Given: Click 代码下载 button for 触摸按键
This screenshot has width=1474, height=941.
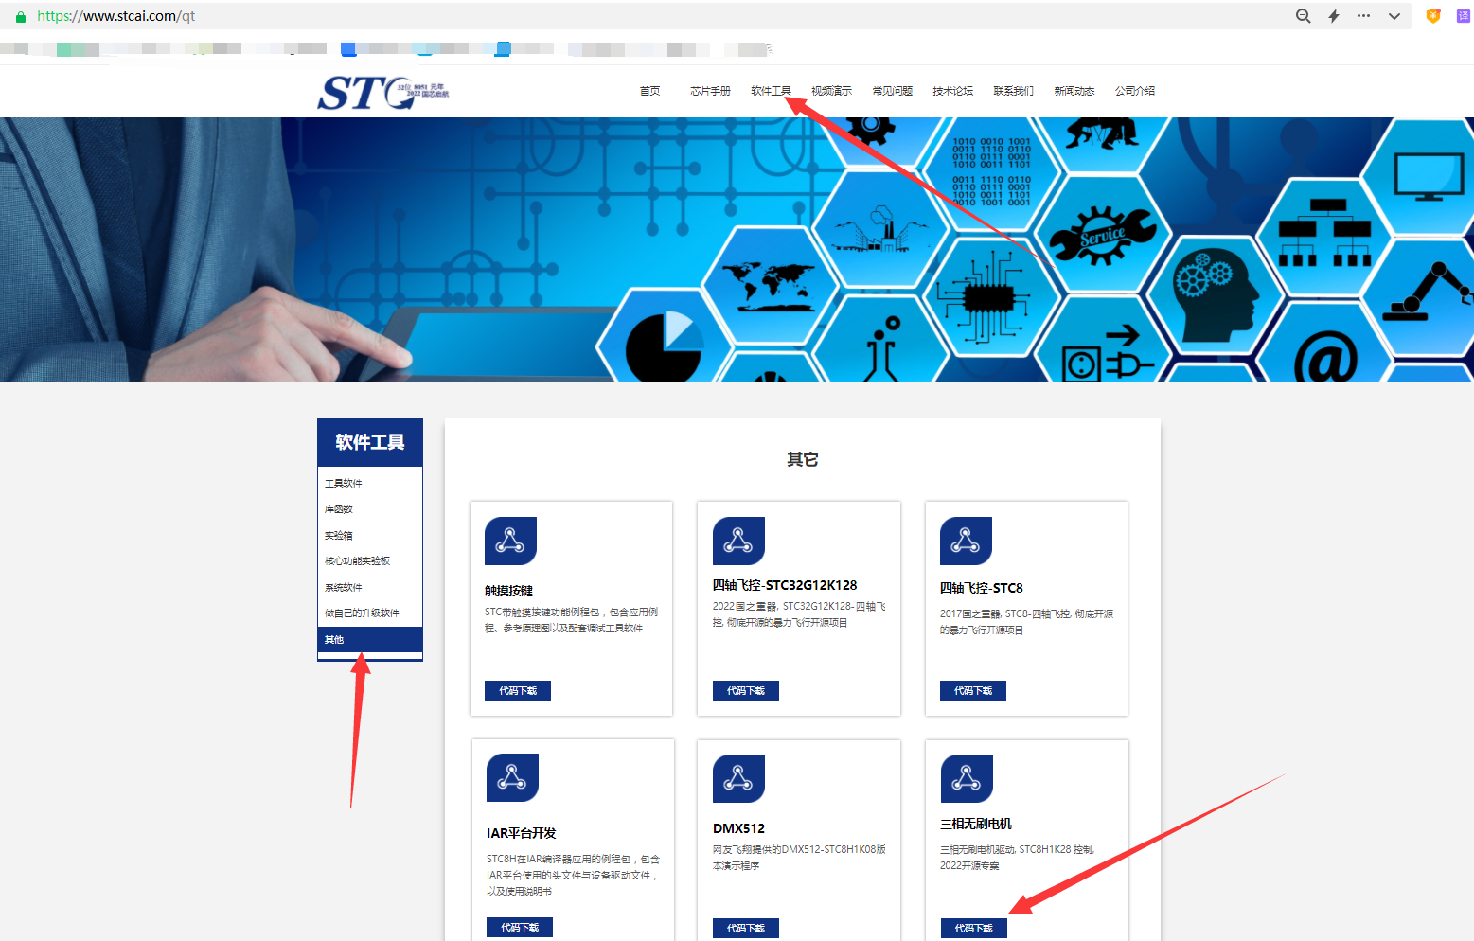Looking at the screenshot, I should pyautogui.click(x=518, y=691).
